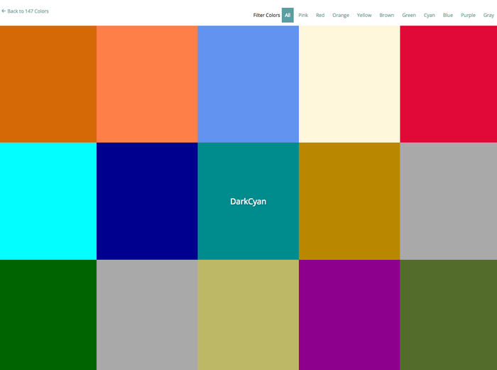Screen dimensions: 497x370
Task: Pick the coral orange swatch
Action: pos(147,84)
